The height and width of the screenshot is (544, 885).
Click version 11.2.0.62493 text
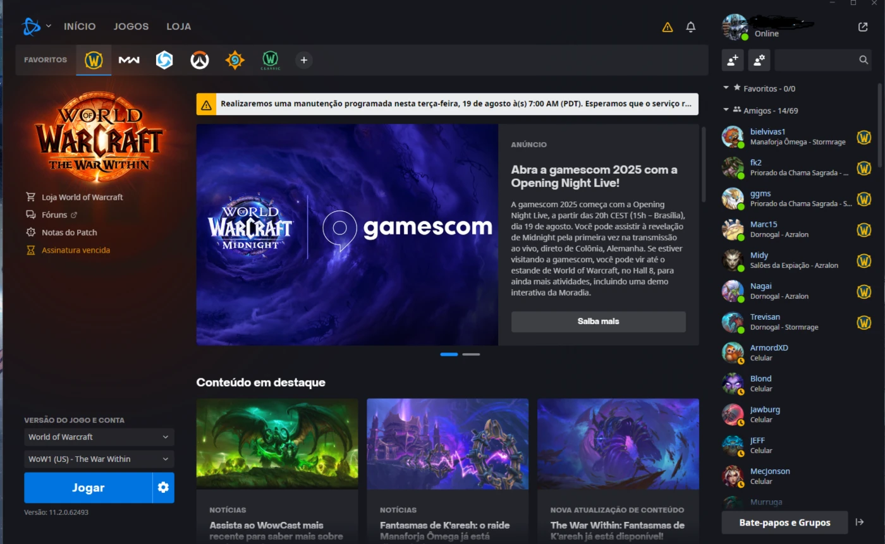(x=56, y=512)
